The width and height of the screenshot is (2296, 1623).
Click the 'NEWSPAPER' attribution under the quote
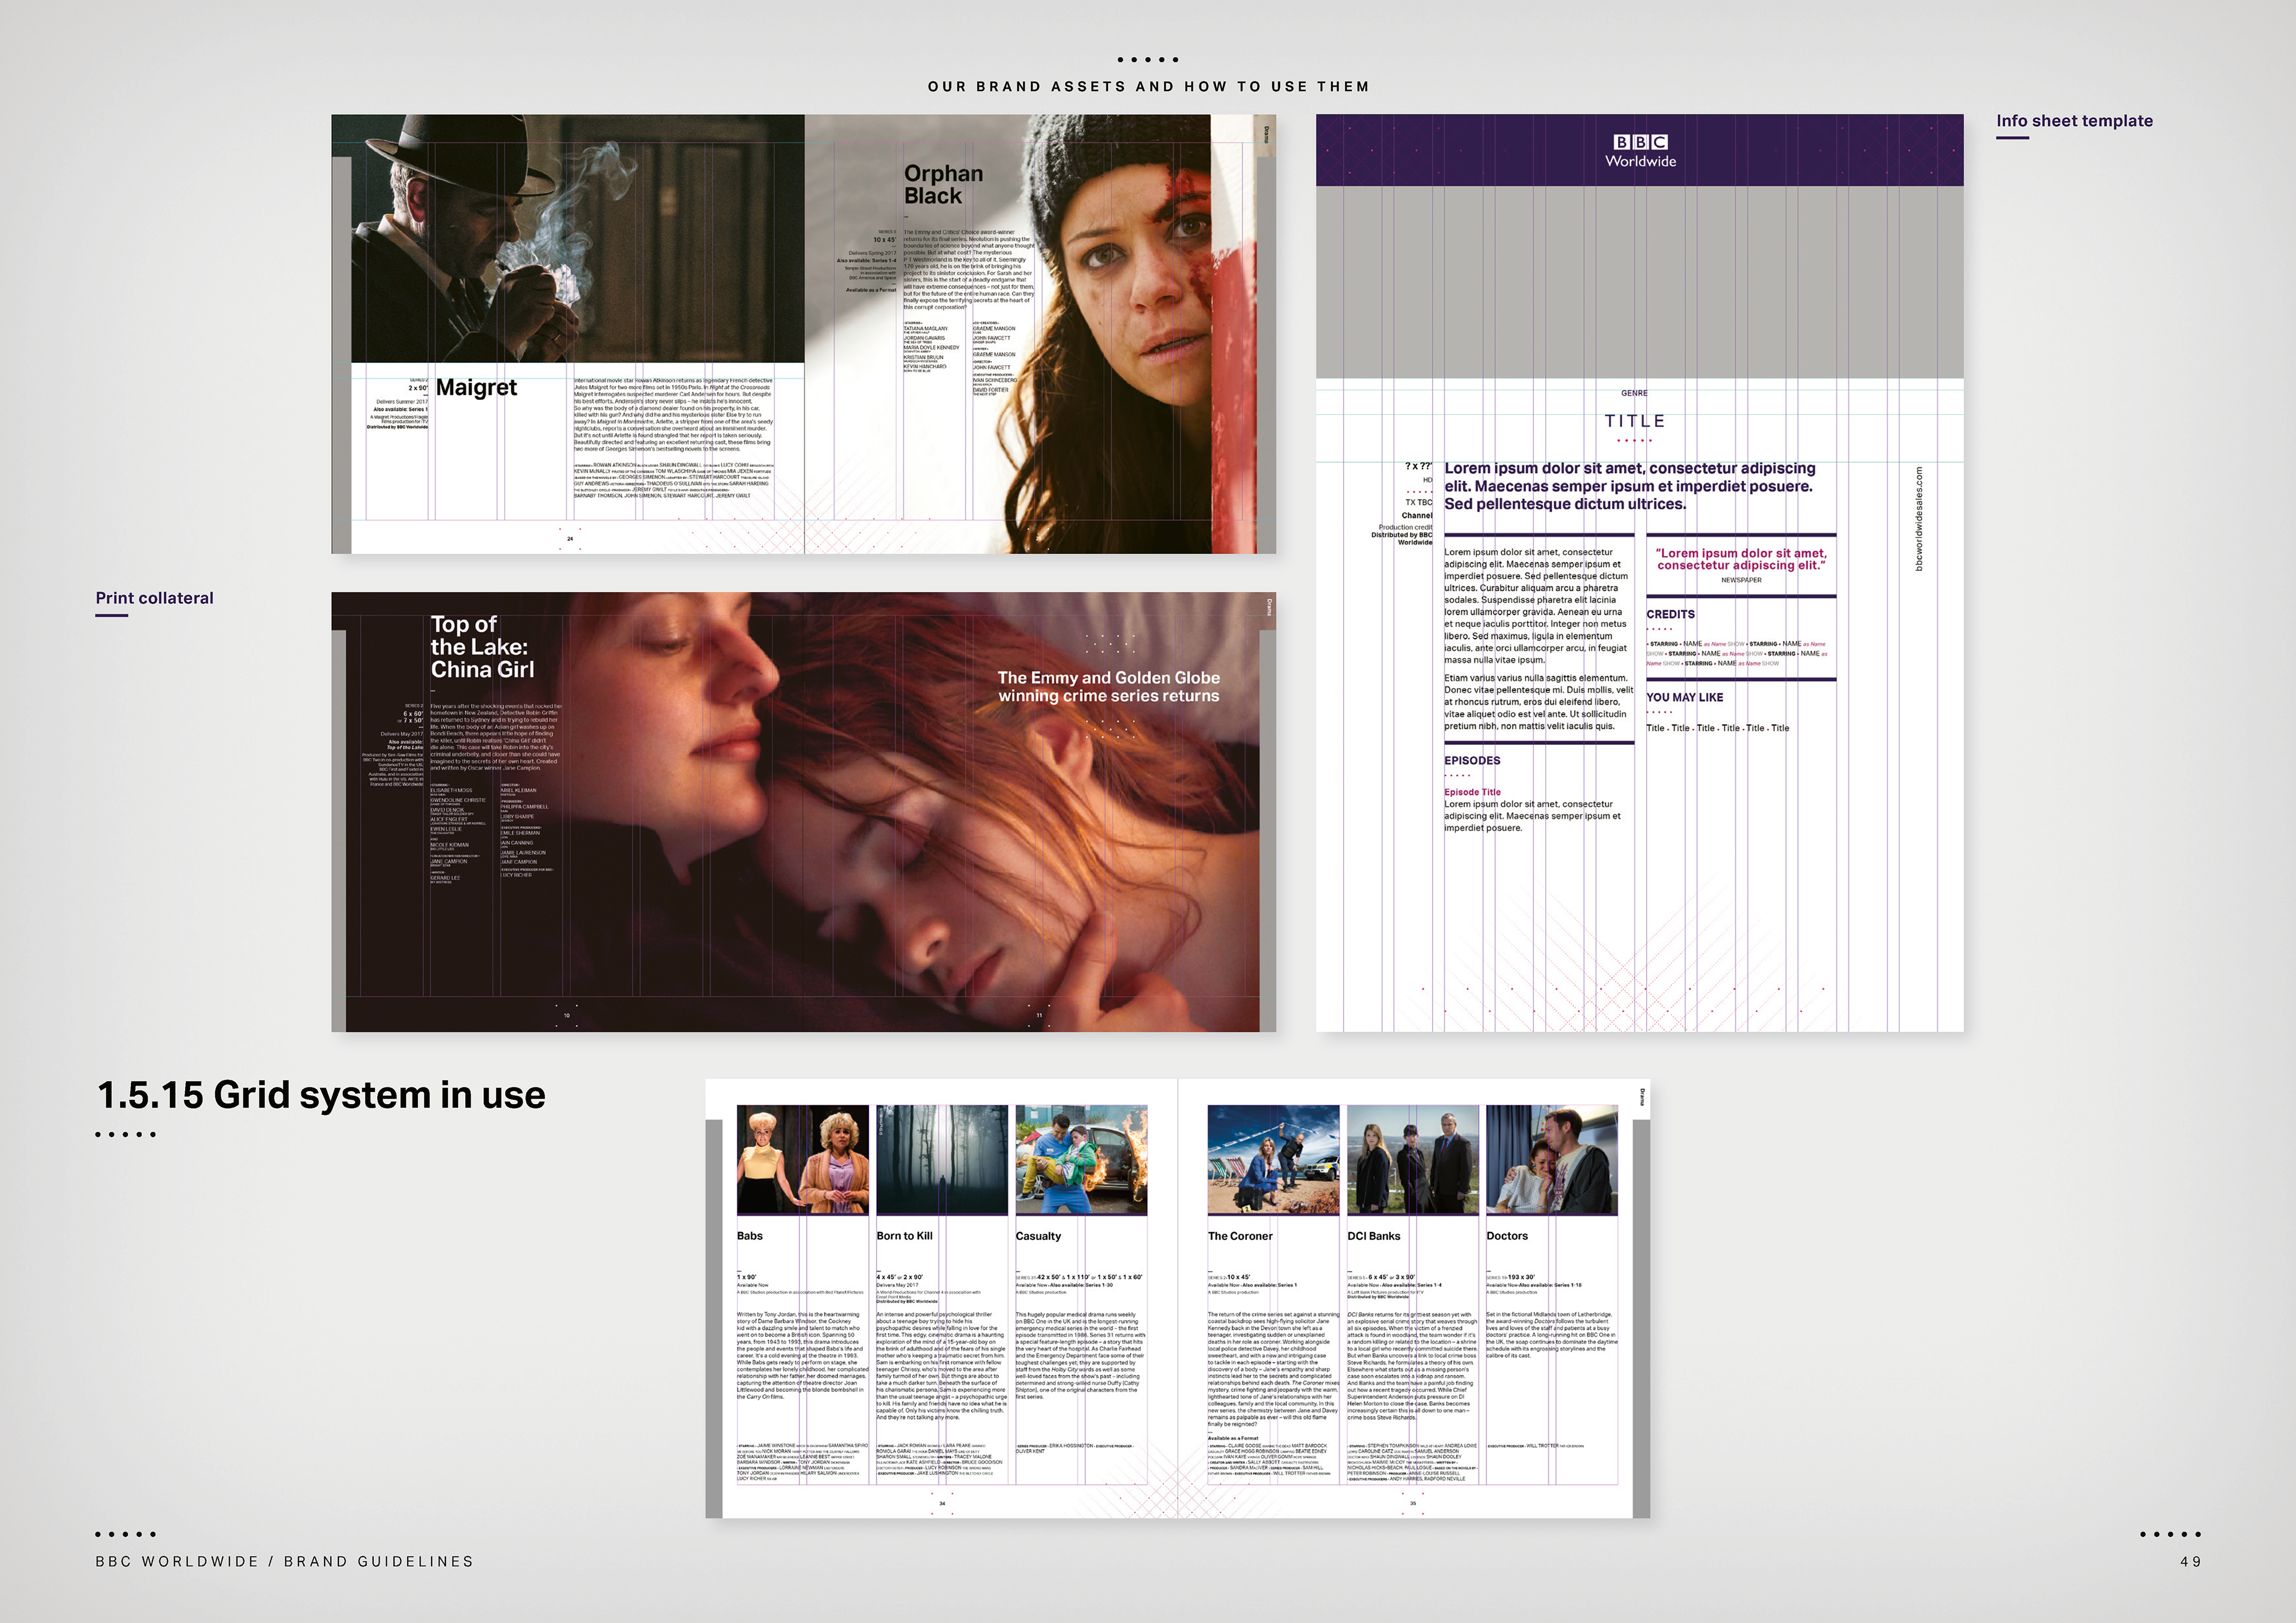[x=1741, y=580]
